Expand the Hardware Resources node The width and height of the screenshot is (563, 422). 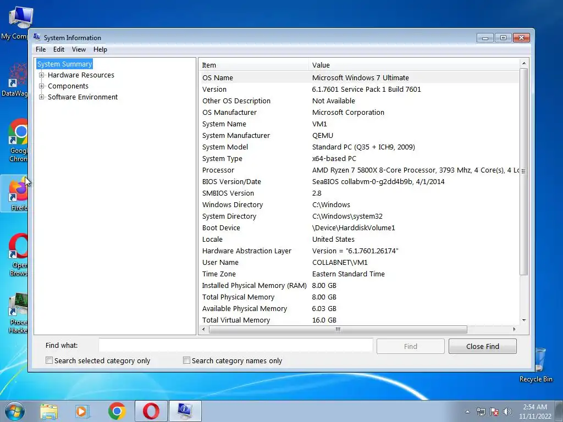(x=42, y=75)
